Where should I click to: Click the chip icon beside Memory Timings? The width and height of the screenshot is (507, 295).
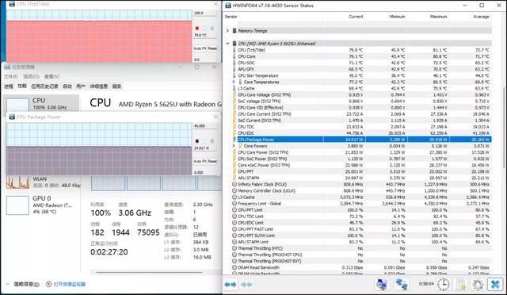tap(234, 31)
